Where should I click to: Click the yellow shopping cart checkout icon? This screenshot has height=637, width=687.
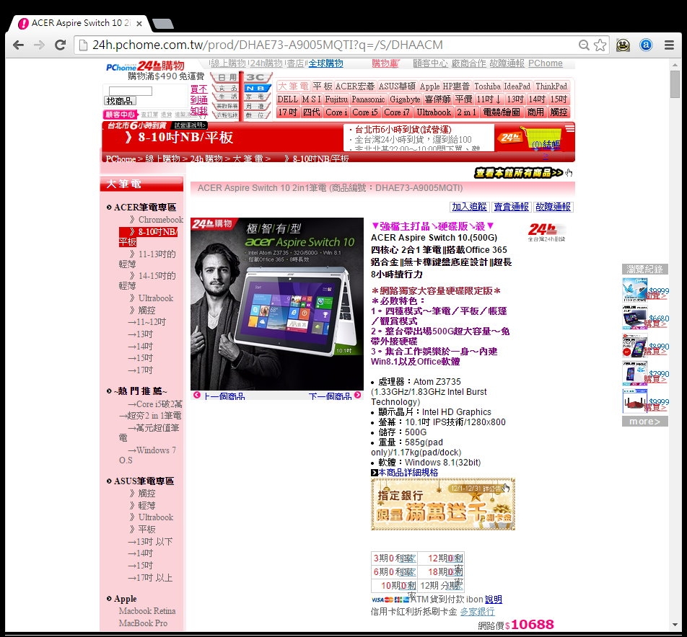[541, 138]
